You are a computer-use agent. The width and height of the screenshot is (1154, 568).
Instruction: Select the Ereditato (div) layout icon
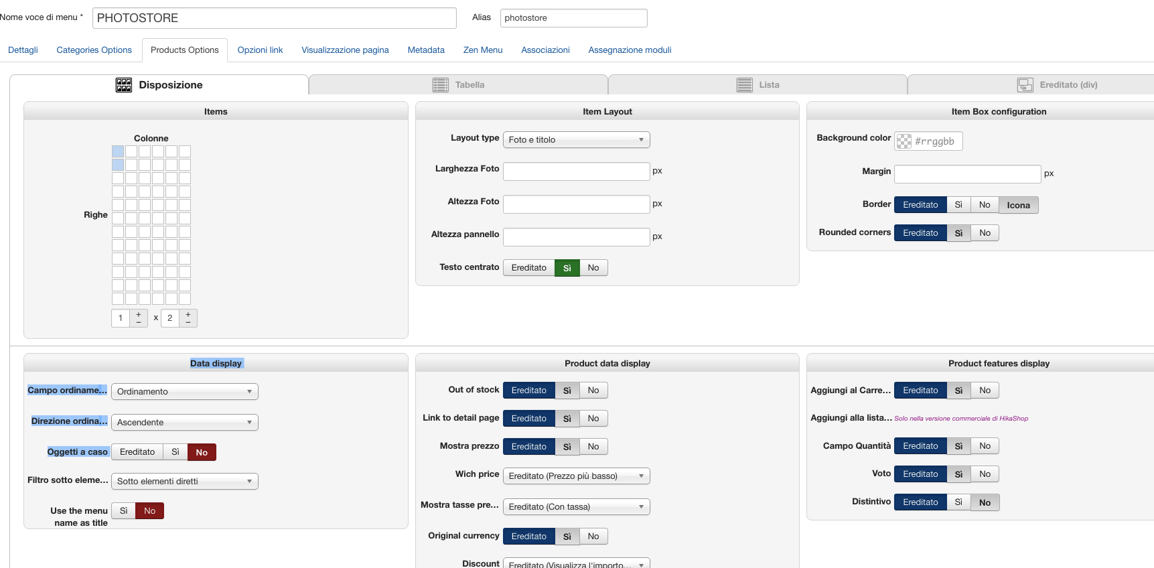[x=1025, y=85]
